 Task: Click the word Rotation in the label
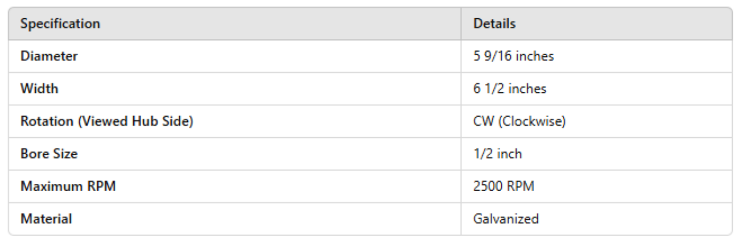(41, 122)
